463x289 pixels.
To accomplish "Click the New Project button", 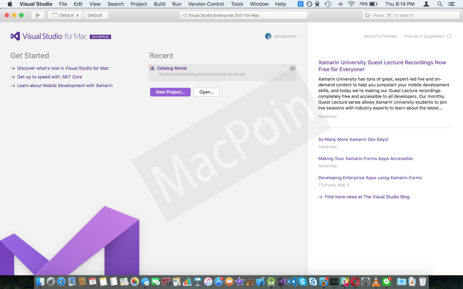I will 170,92.
